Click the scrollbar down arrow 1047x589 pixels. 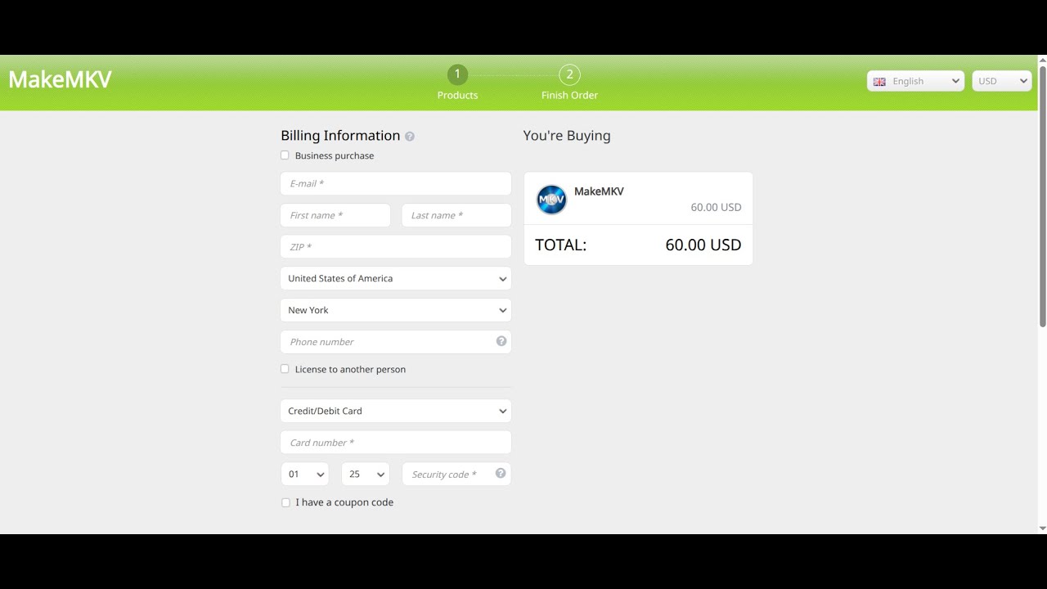tap(1042, 528)
